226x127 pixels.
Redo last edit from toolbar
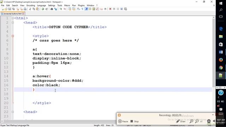[47, 9]
